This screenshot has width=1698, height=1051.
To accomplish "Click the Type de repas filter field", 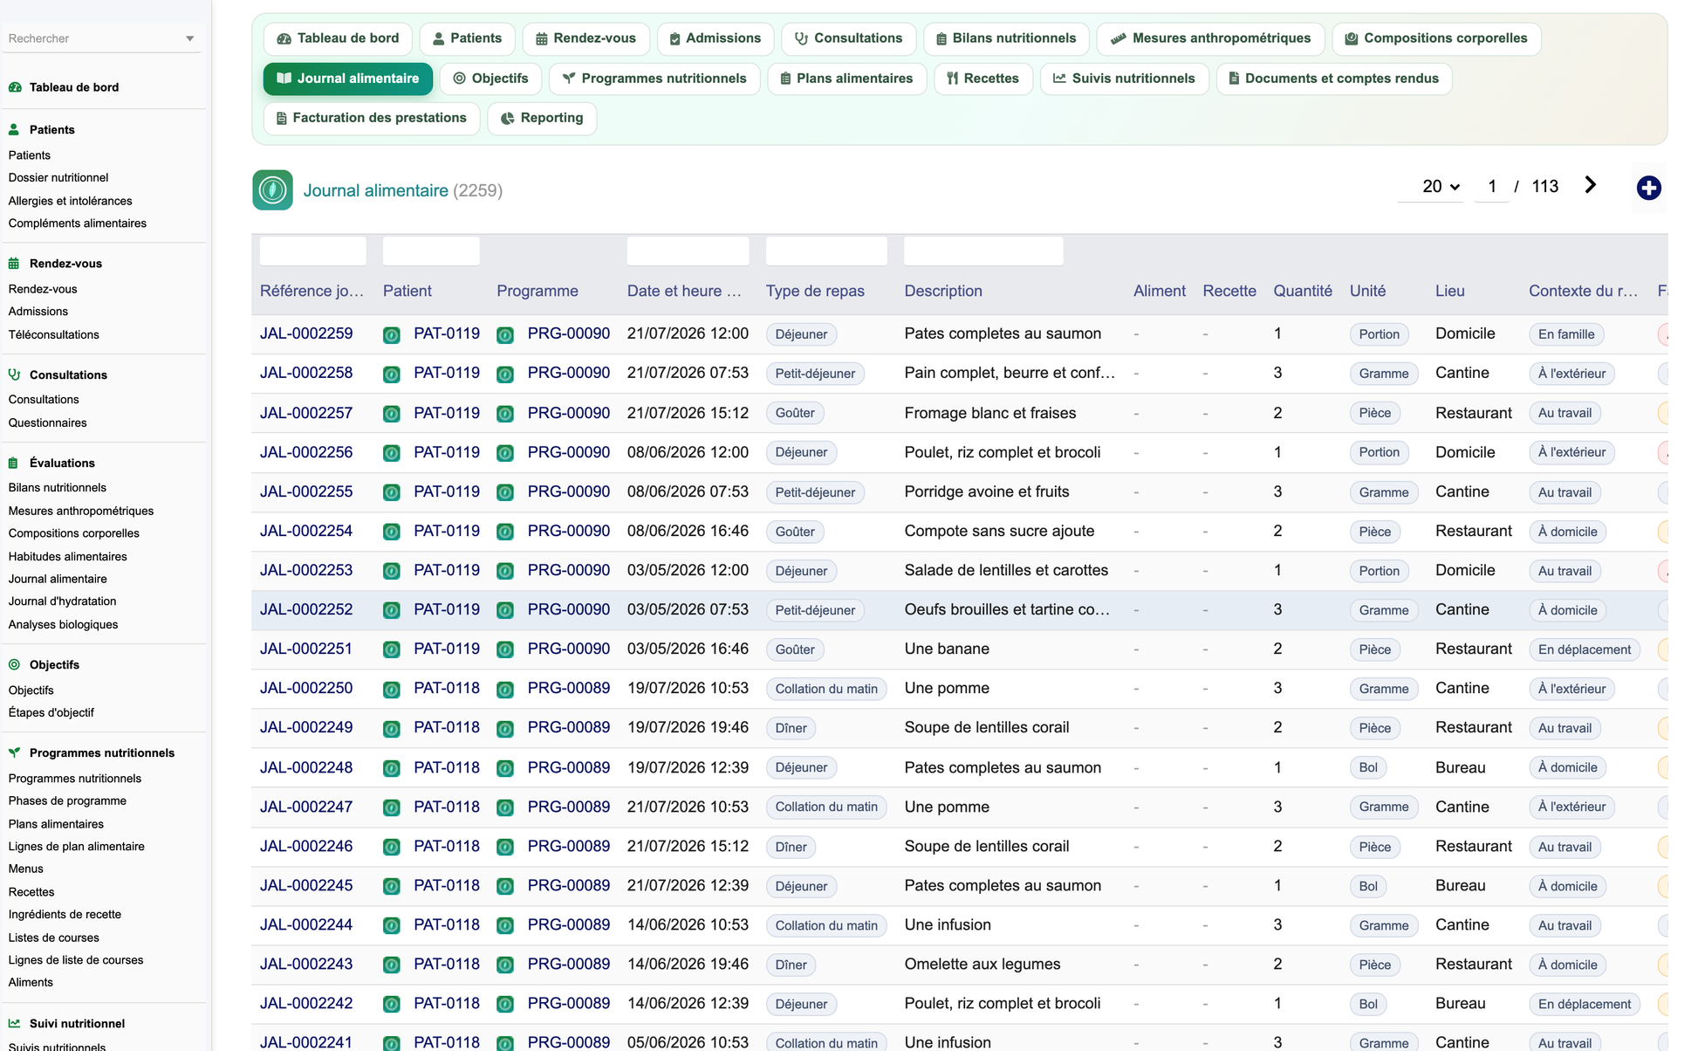I will [x=826, y=251].
